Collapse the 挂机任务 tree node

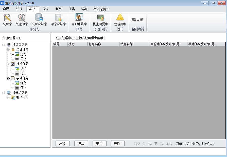(8, 64)
